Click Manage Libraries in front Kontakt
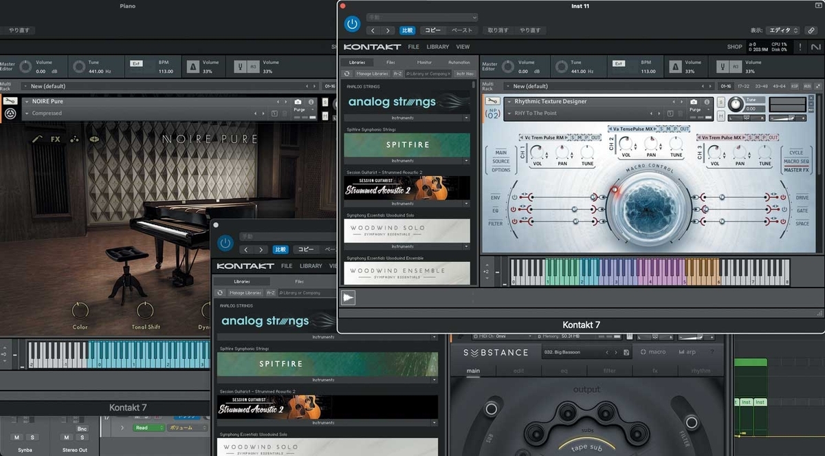 click(373, 74)
